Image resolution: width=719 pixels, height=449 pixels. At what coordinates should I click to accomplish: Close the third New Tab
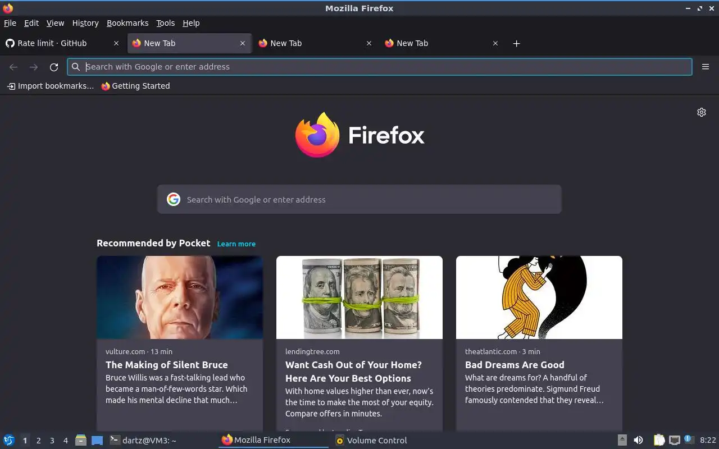coord(369,43)
